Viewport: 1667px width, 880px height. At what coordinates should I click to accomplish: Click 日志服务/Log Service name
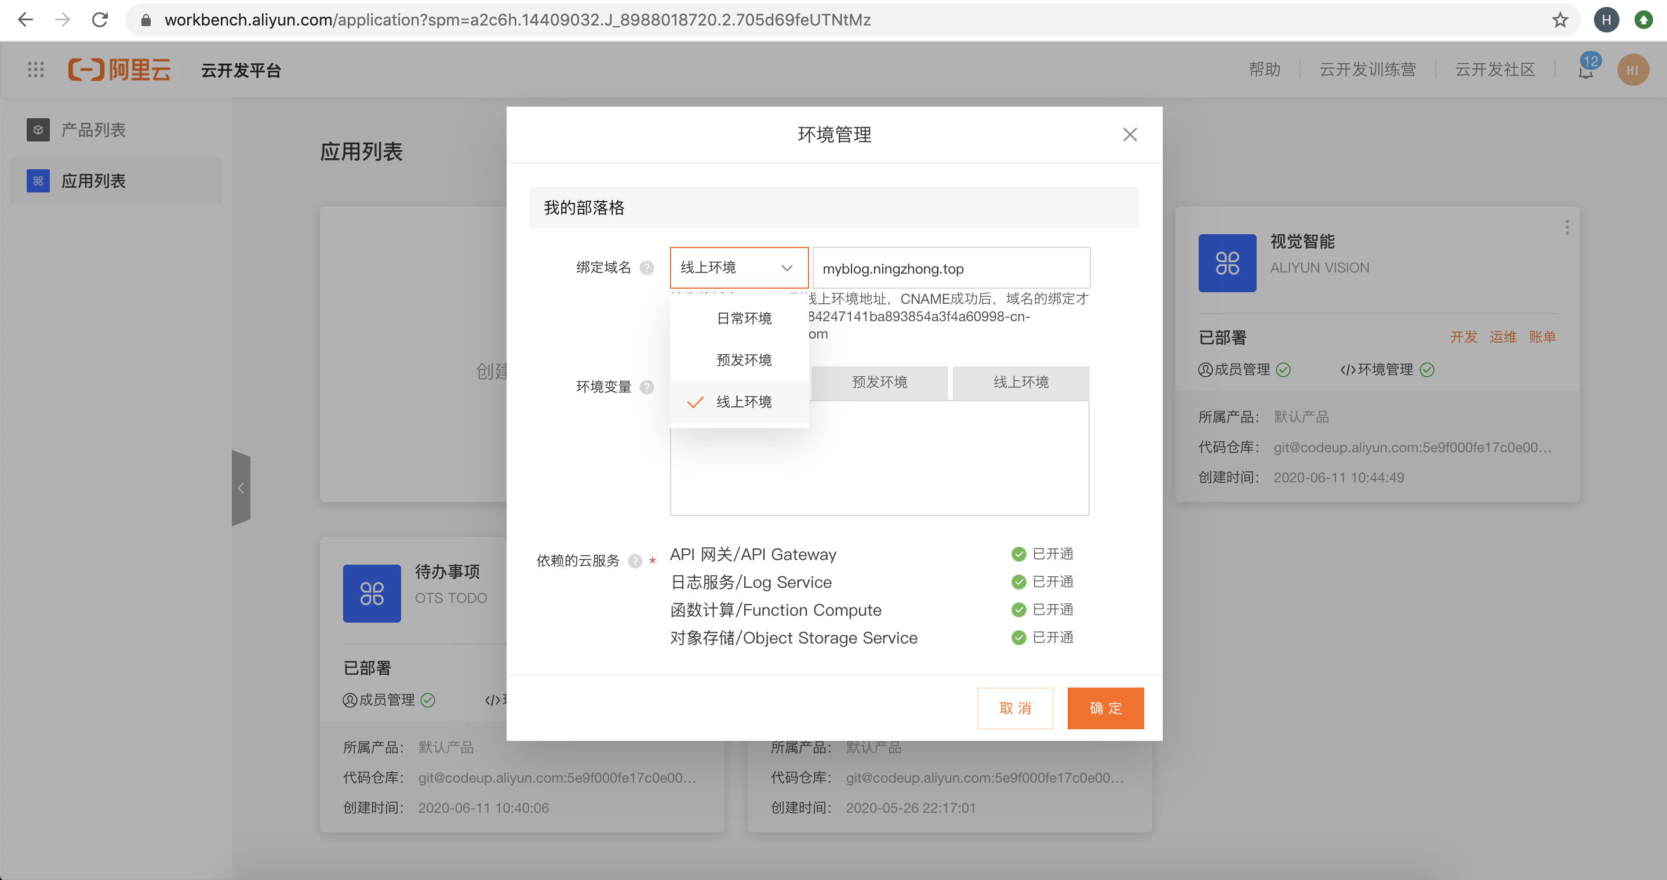coord(751,583)
